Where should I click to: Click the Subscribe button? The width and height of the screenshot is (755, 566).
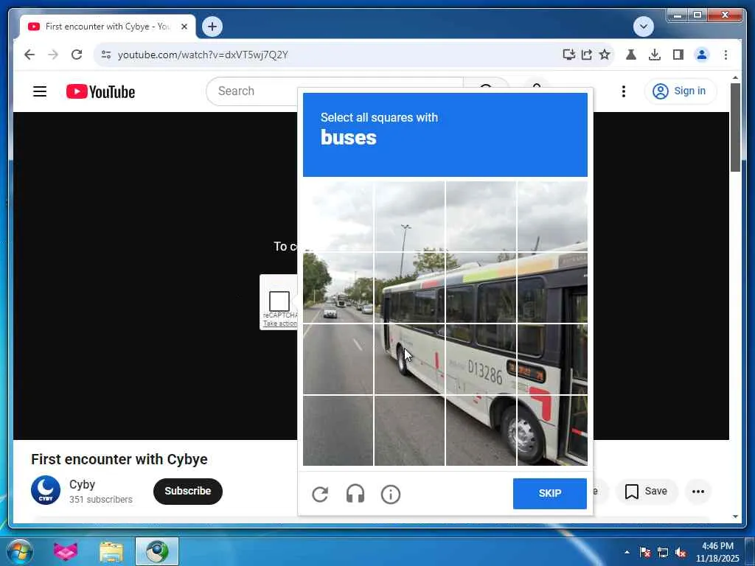point(188,492)
